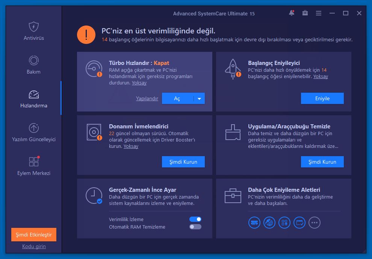Click the Donanım İvmelendirici hardware icon
Image resolution: width=372 pixels, height=259 pixels.
94,132
